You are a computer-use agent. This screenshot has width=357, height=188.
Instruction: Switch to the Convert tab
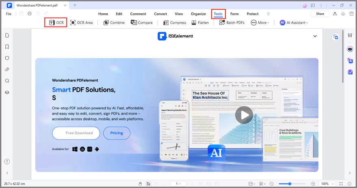160,14
